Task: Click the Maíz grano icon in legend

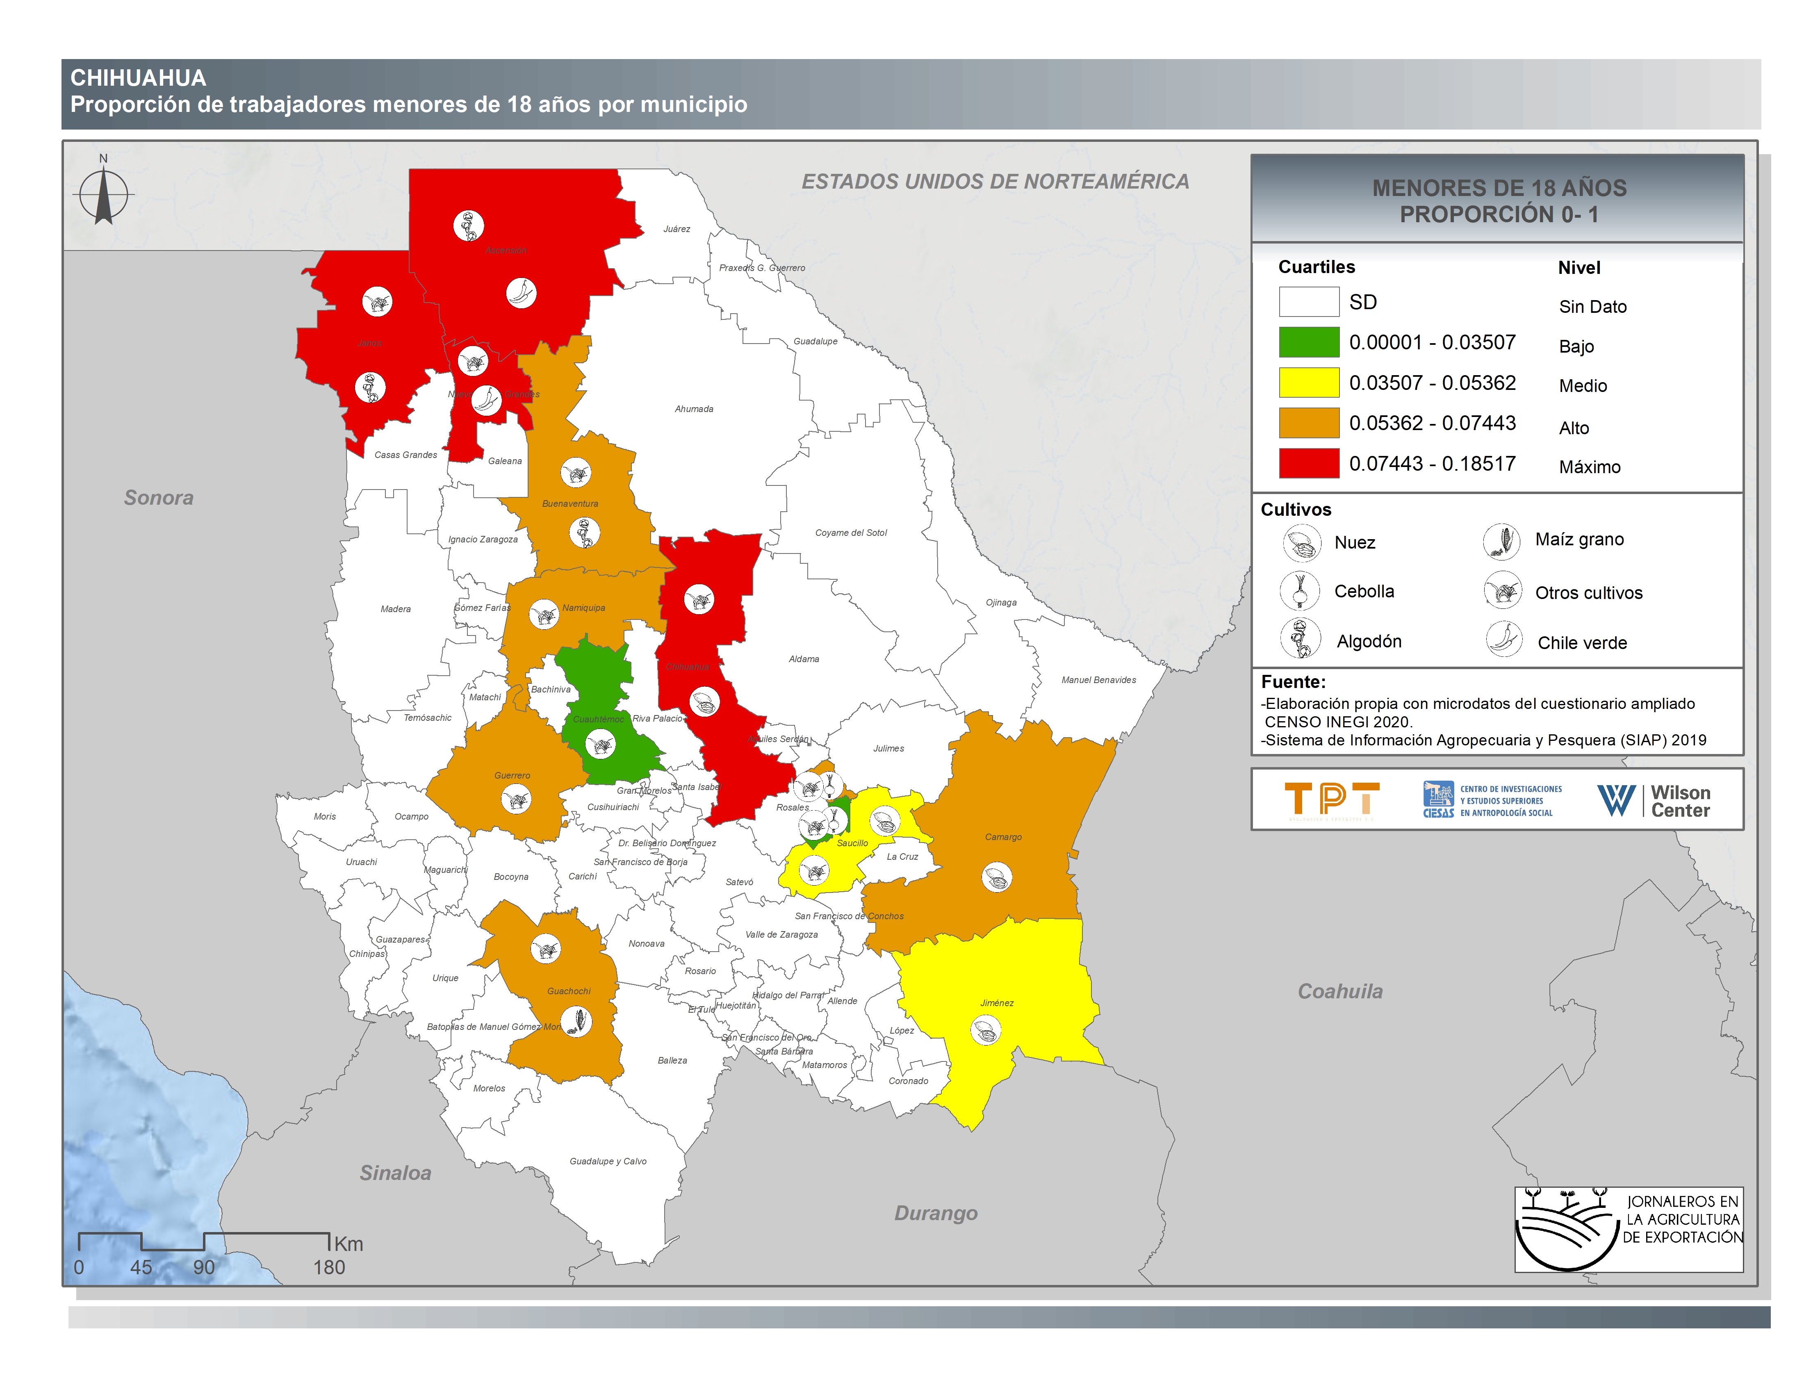Action: [1502, 542]
